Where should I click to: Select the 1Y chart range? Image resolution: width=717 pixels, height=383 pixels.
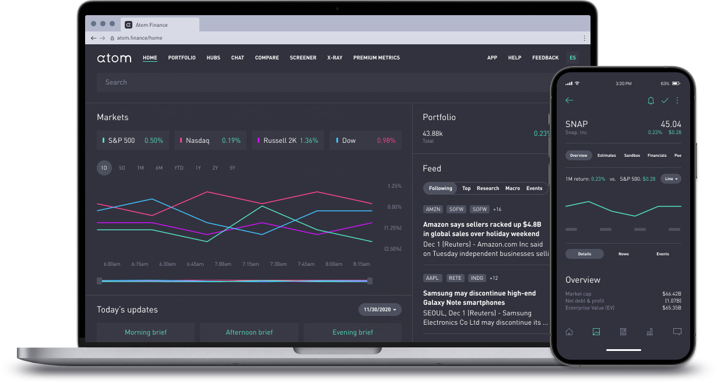198,168
